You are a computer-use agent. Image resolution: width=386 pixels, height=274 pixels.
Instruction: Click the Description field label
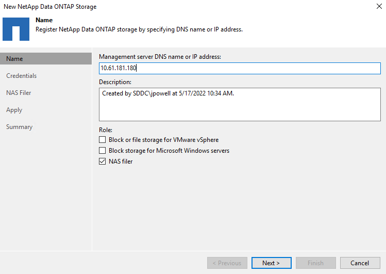[x=115, y=82]
